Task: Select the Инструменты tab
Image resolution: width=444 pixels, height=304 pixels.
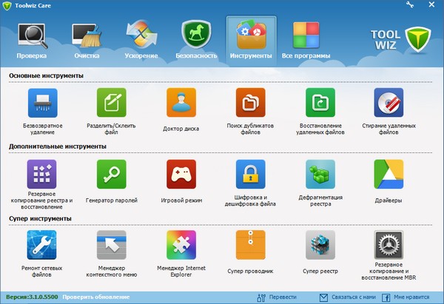Action: (251, 41)
